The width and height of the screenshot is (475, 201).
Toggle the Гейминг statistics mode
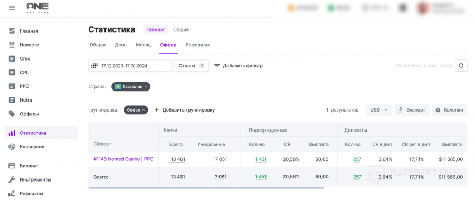(x=156, y=29)
